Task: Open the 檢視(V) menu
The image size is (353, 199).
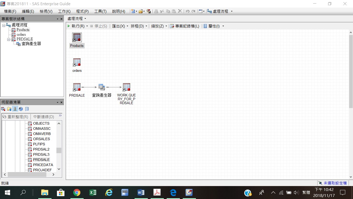Action: pyautogui.click(x=46, y=11)
